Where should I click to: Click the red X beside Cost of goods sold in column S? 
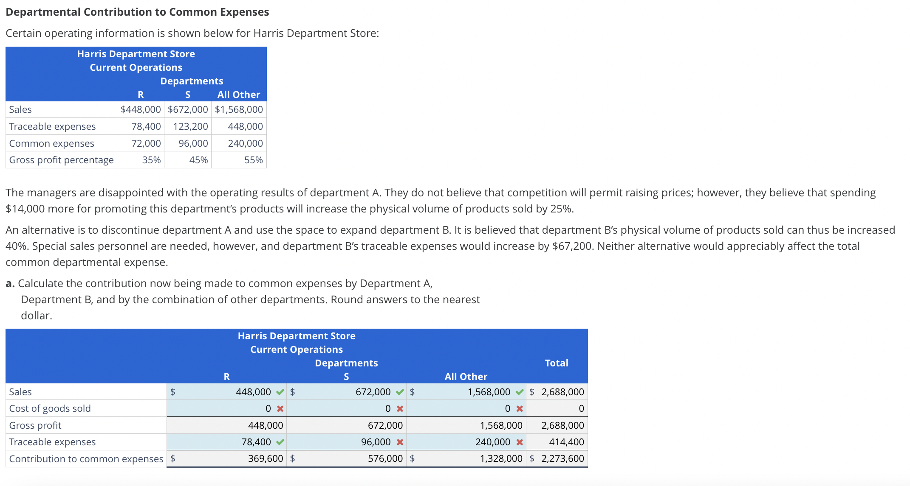point(399,408)
